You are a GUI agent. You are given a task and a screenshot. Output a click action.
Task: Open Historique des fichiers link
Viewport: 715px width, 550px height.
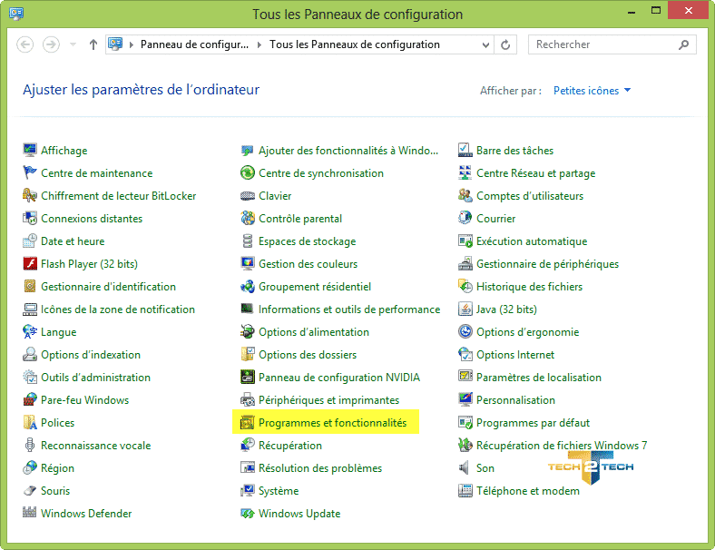point(529,287)
